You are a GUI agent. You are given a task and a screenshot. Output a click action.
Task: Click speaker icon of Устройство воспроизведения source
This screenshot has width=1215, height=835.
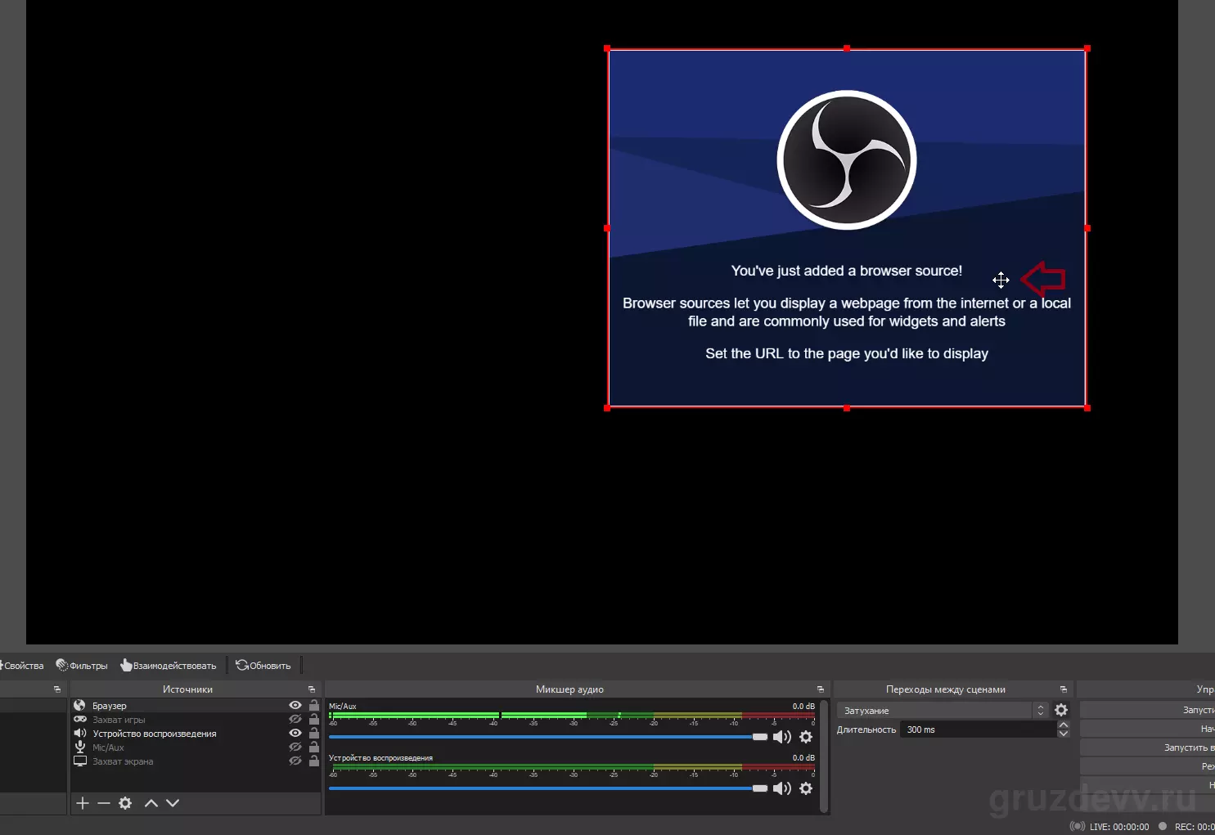pyautogui.click(x=80, y=734)
